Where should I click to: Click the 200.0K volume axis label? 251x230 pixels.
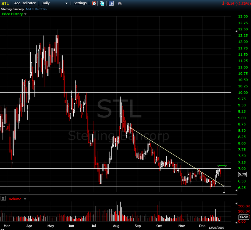coord(244,211)
